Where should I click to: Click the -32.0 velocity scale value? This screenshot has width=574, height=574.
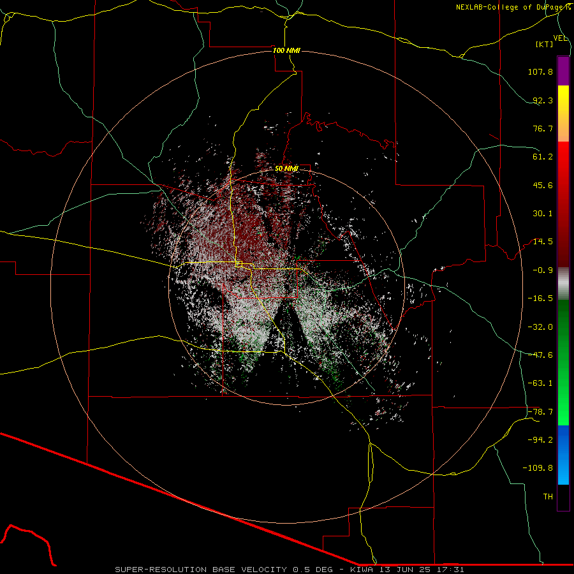click(540, 327)
